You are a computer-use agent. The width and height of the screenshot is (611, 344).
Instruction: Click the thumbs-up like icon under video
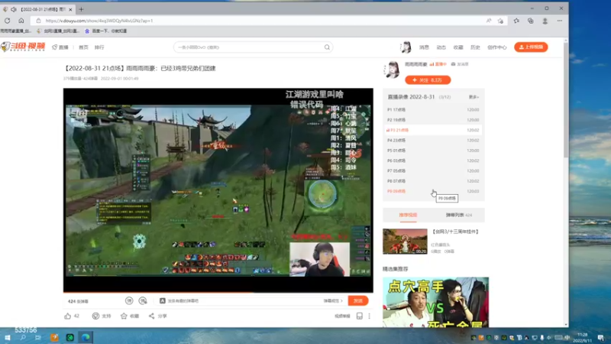click(x=67, y=316)
